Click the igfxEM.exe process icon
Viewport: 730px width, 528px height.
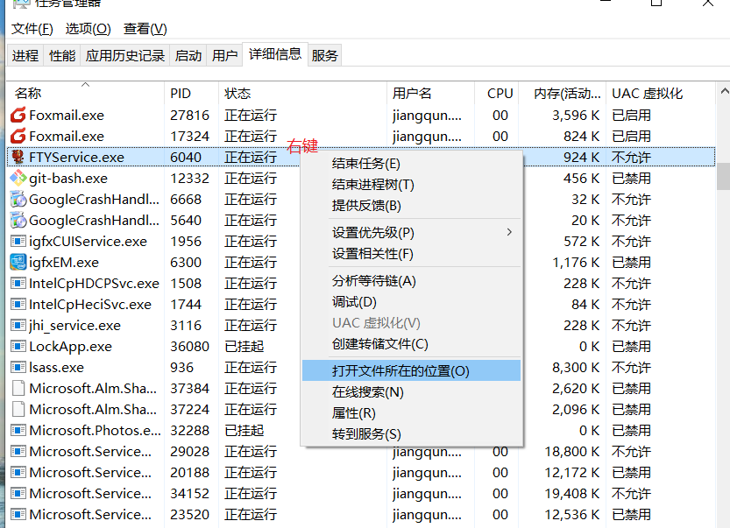click(x=18, y=262)
